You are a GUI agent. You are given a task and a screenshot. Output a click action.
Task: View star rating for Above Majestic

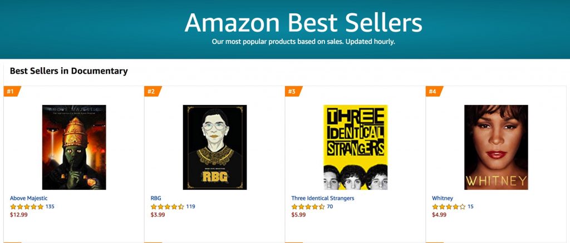tap(27, 207)
